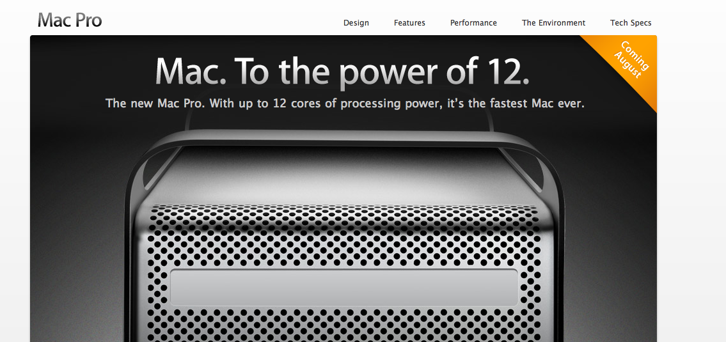
Task: Open The Environment page
Action: pyautogui.click(x=553, y=22)
